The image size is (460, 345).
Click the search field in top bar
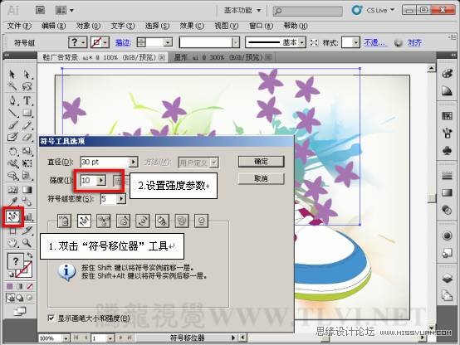(x=308, y=11)
